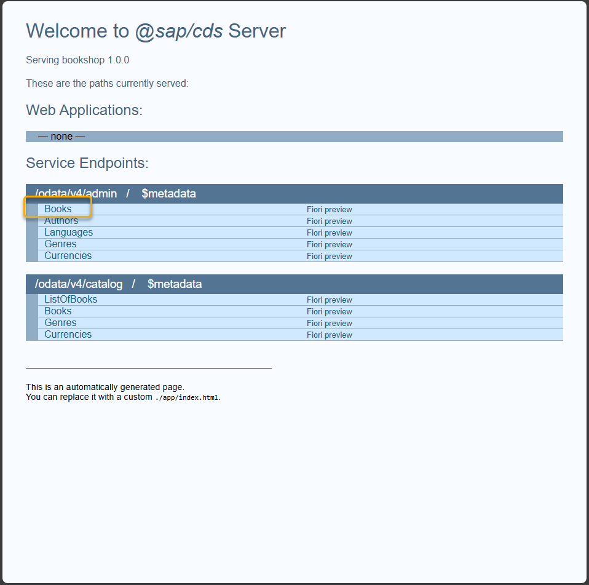Open Fiori preview for Authors
Image resolution: width=589 pixels, height=585 pixels.
[330, 221]
